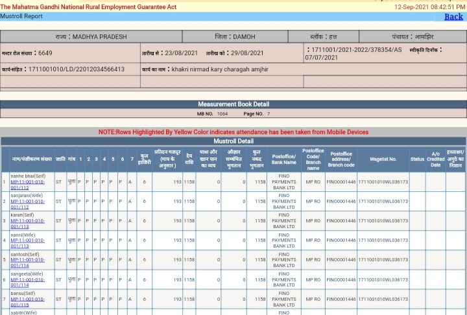This screenshot has width=467, height=315.
Task: Select the panchayat cell आमझिर
Action: [413, 37]
